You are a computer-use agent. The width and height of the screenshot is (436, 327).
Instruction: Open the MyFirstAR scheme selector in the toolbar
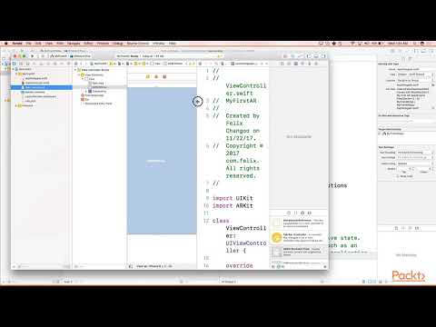click(x=59, y=56)
